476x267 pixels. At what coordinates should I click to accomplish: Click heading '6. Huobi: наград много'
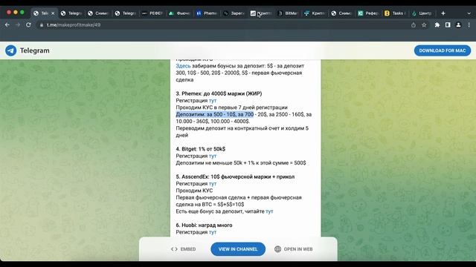tap(204, 225)
